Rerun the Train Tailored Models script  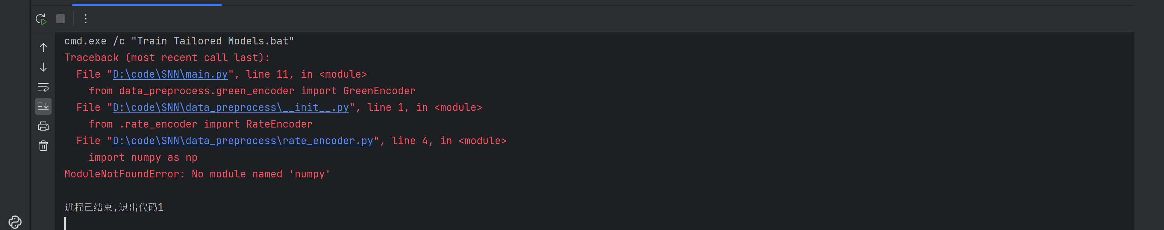click(x=41, y=19)
